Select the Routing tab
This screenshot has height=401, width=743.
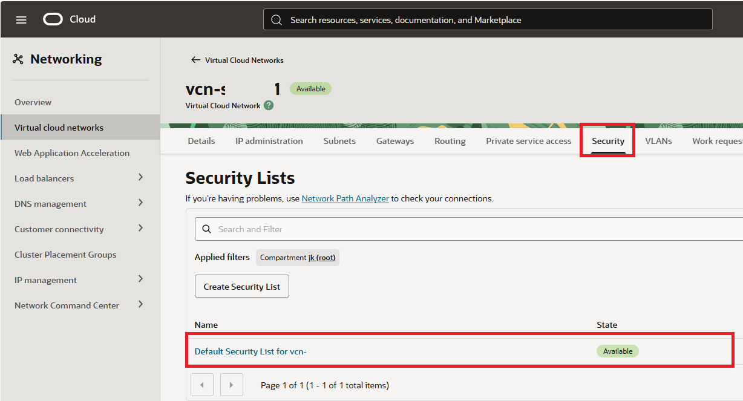point(450,141)
